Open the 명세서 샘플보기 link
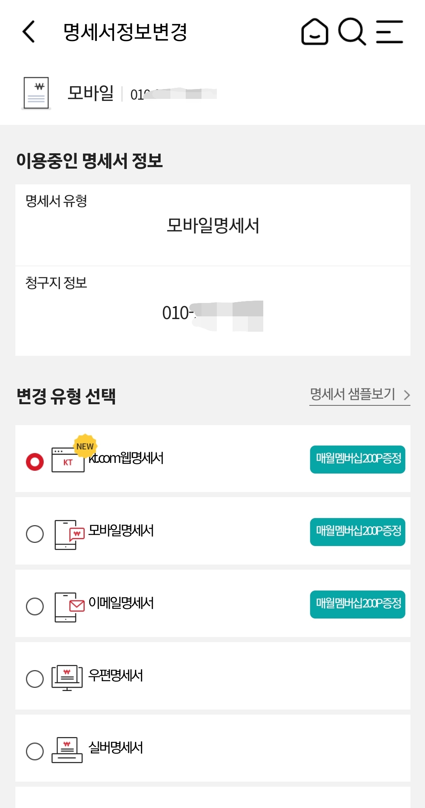The height and width of the screenshot is (808, 425). [352, 394]
